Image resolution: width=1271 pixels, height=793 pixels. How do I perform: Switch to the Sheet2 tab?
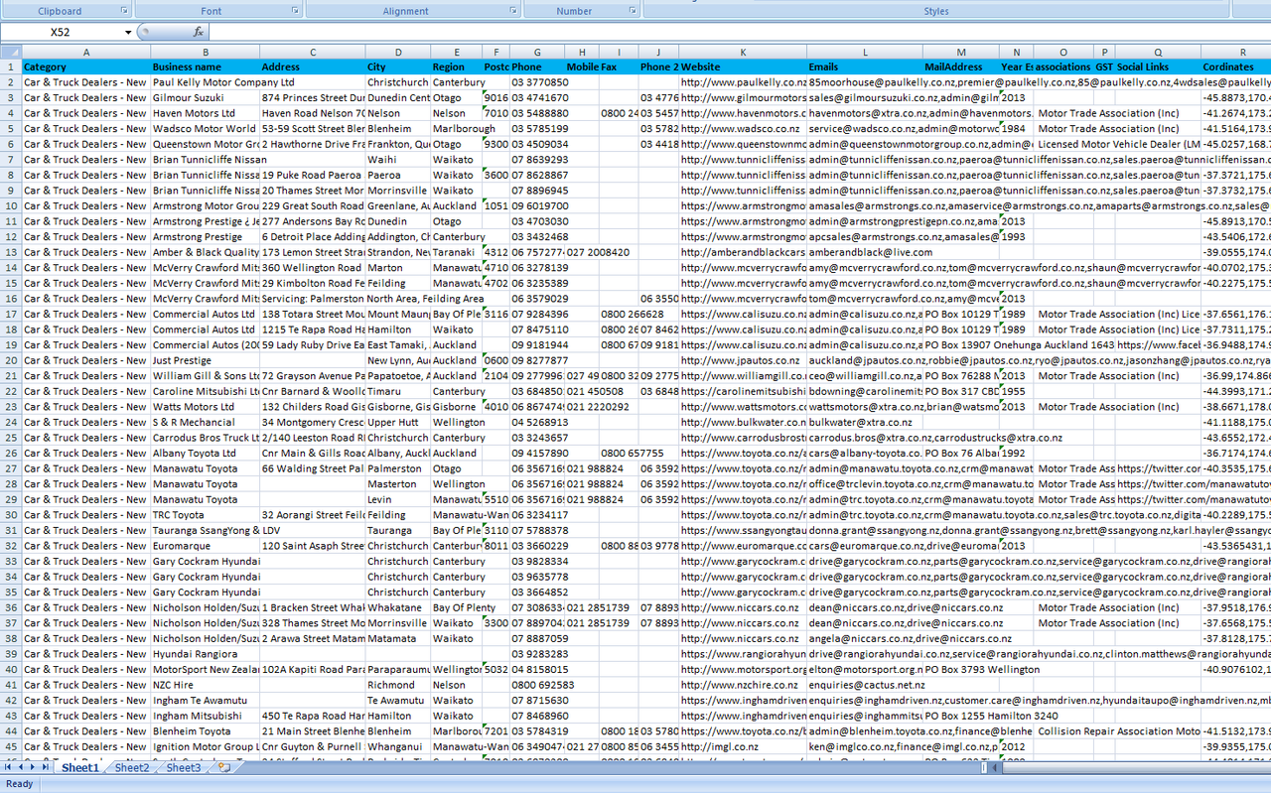click(x=132, y=767)
